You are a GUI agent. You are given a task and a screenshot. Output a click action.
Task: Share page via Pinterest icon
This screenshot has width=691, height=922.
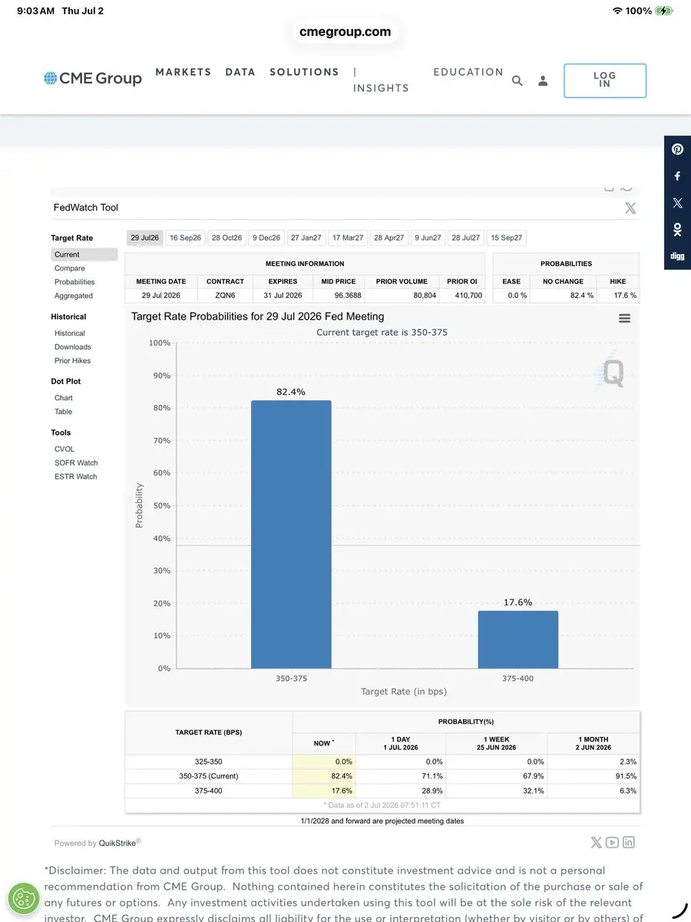pos(677,150)
